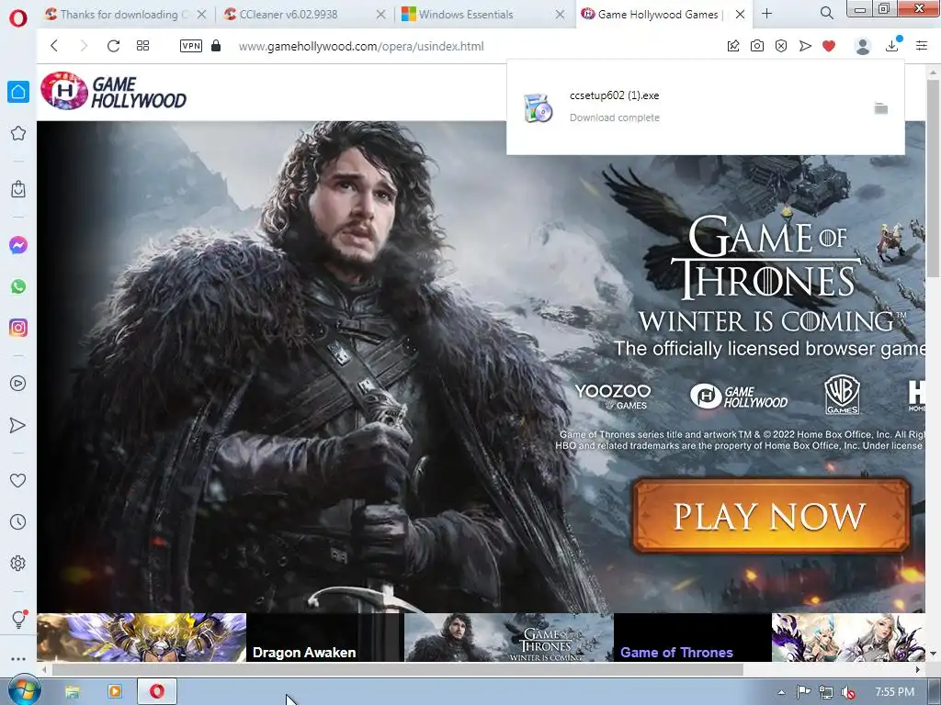This screenshot has width=941, height=705.
Task: Close the Windows Essentials tab
Action: [560, 14]
